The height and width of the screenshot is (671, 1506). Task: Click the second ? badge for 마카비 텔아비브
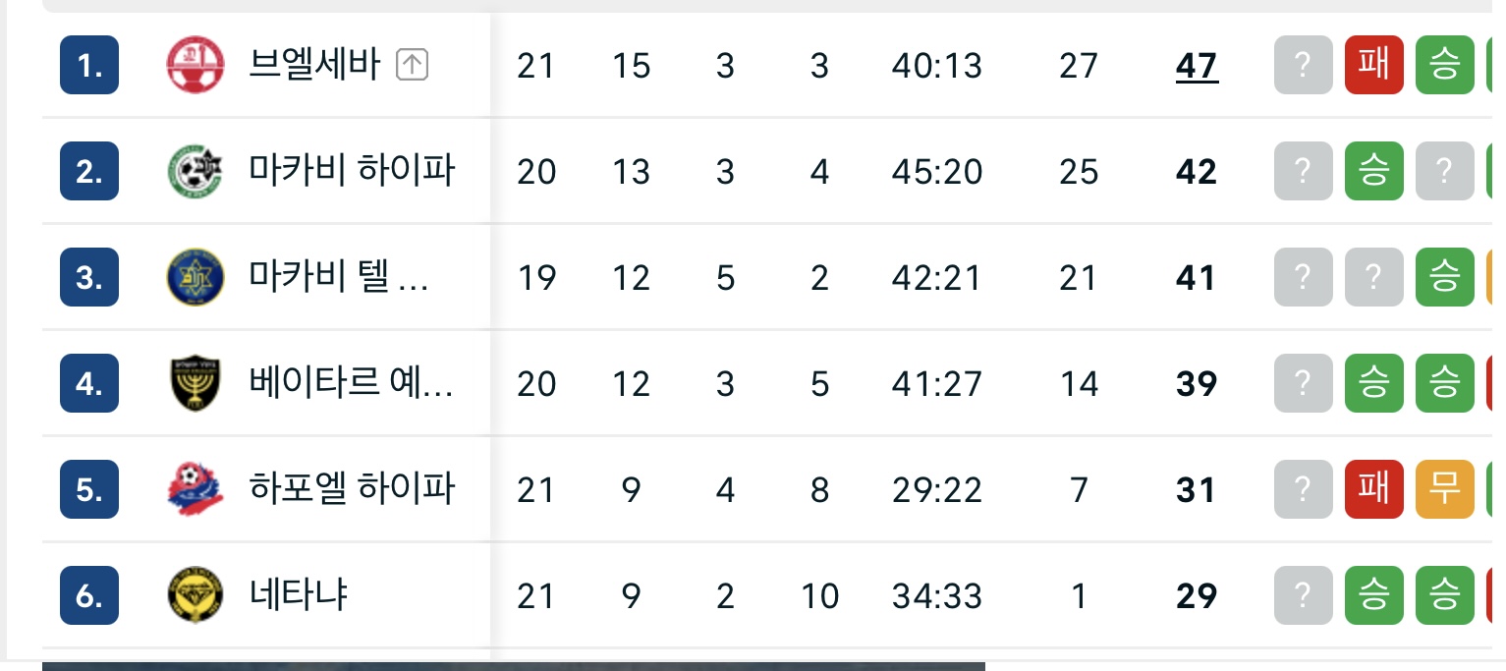click(x=1373, y=278)
